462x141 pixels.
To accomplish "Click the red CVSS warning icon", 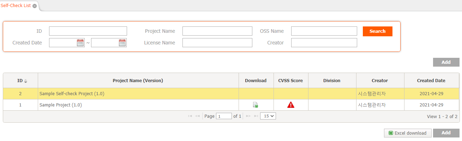I will pos(291,105).
